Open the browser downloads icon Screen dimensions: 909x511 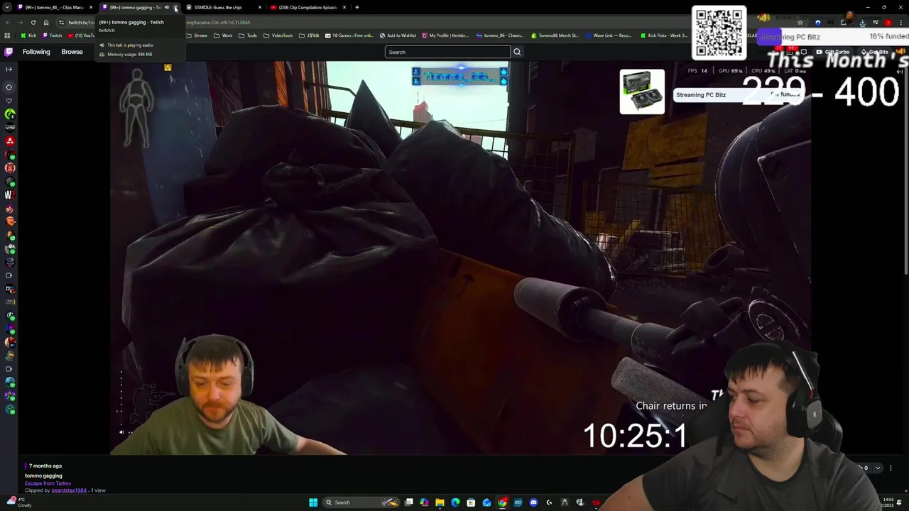click(x=862, y=22)
